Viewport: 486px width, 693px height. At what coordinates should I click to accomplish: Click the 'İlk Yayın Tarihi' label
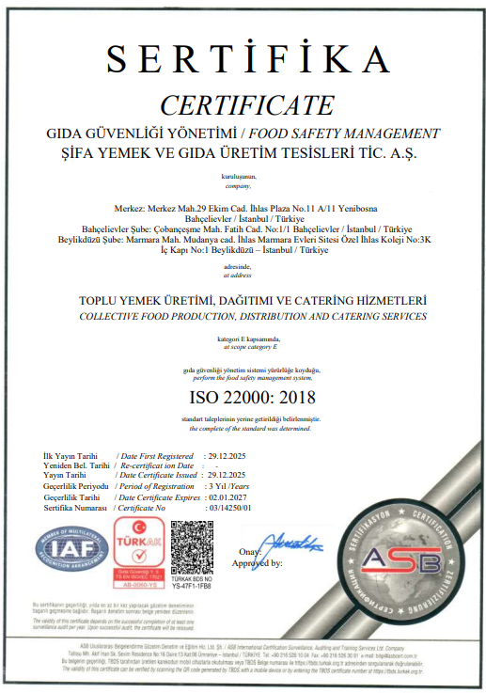(71, 456)
